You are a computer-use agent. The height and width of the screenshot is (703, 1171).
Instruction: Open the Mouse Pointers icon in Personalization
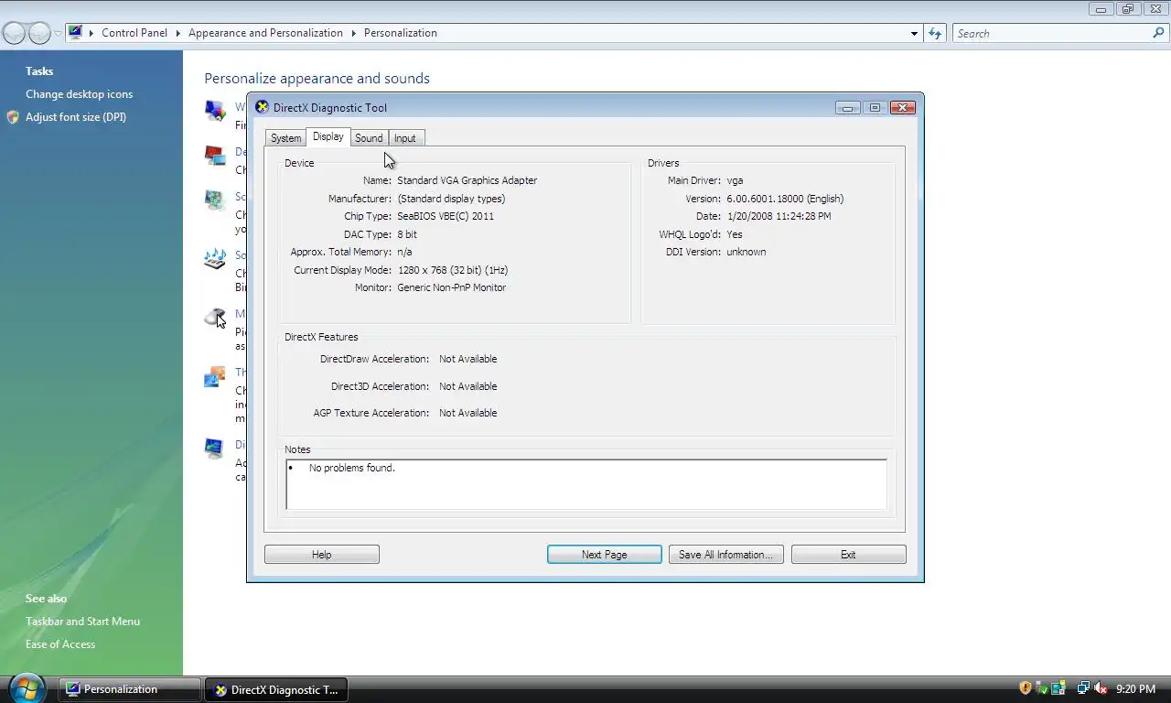(x=215, y=317)
